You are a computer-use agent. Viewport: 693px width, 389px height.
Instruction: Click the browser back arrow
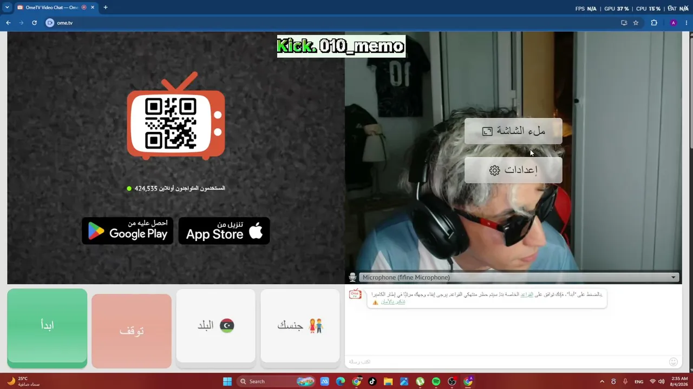click(x=8, y=23)
